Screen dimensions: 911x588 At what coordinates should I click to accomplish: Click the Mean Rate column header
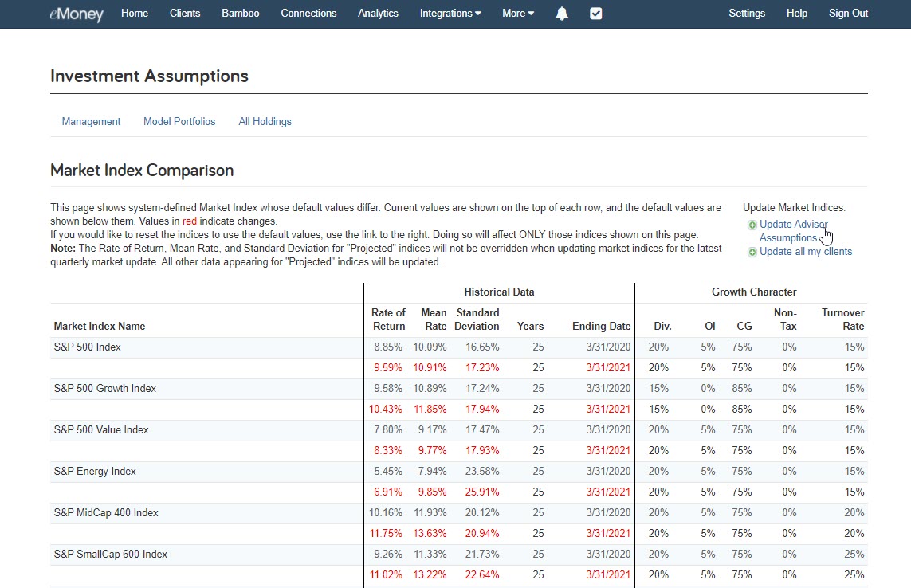click(434, 319)
